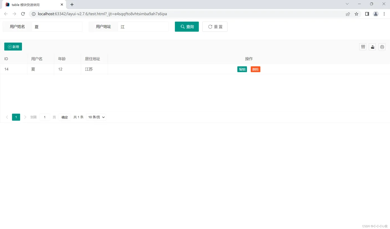Click the browser forward arrow
The height and width of the screenshot is (229, 390).
click(14, 14)
